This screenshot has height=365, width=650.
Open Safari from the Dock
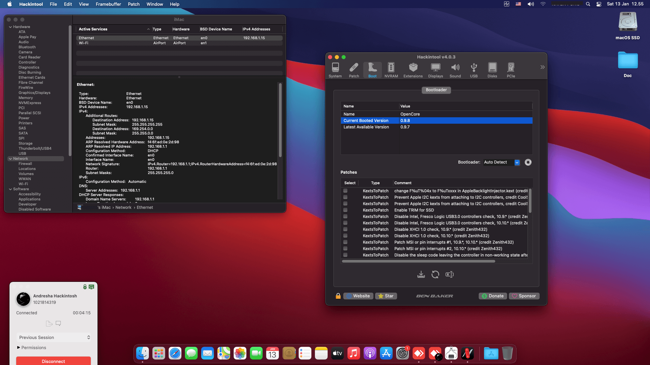click(175, 354)
